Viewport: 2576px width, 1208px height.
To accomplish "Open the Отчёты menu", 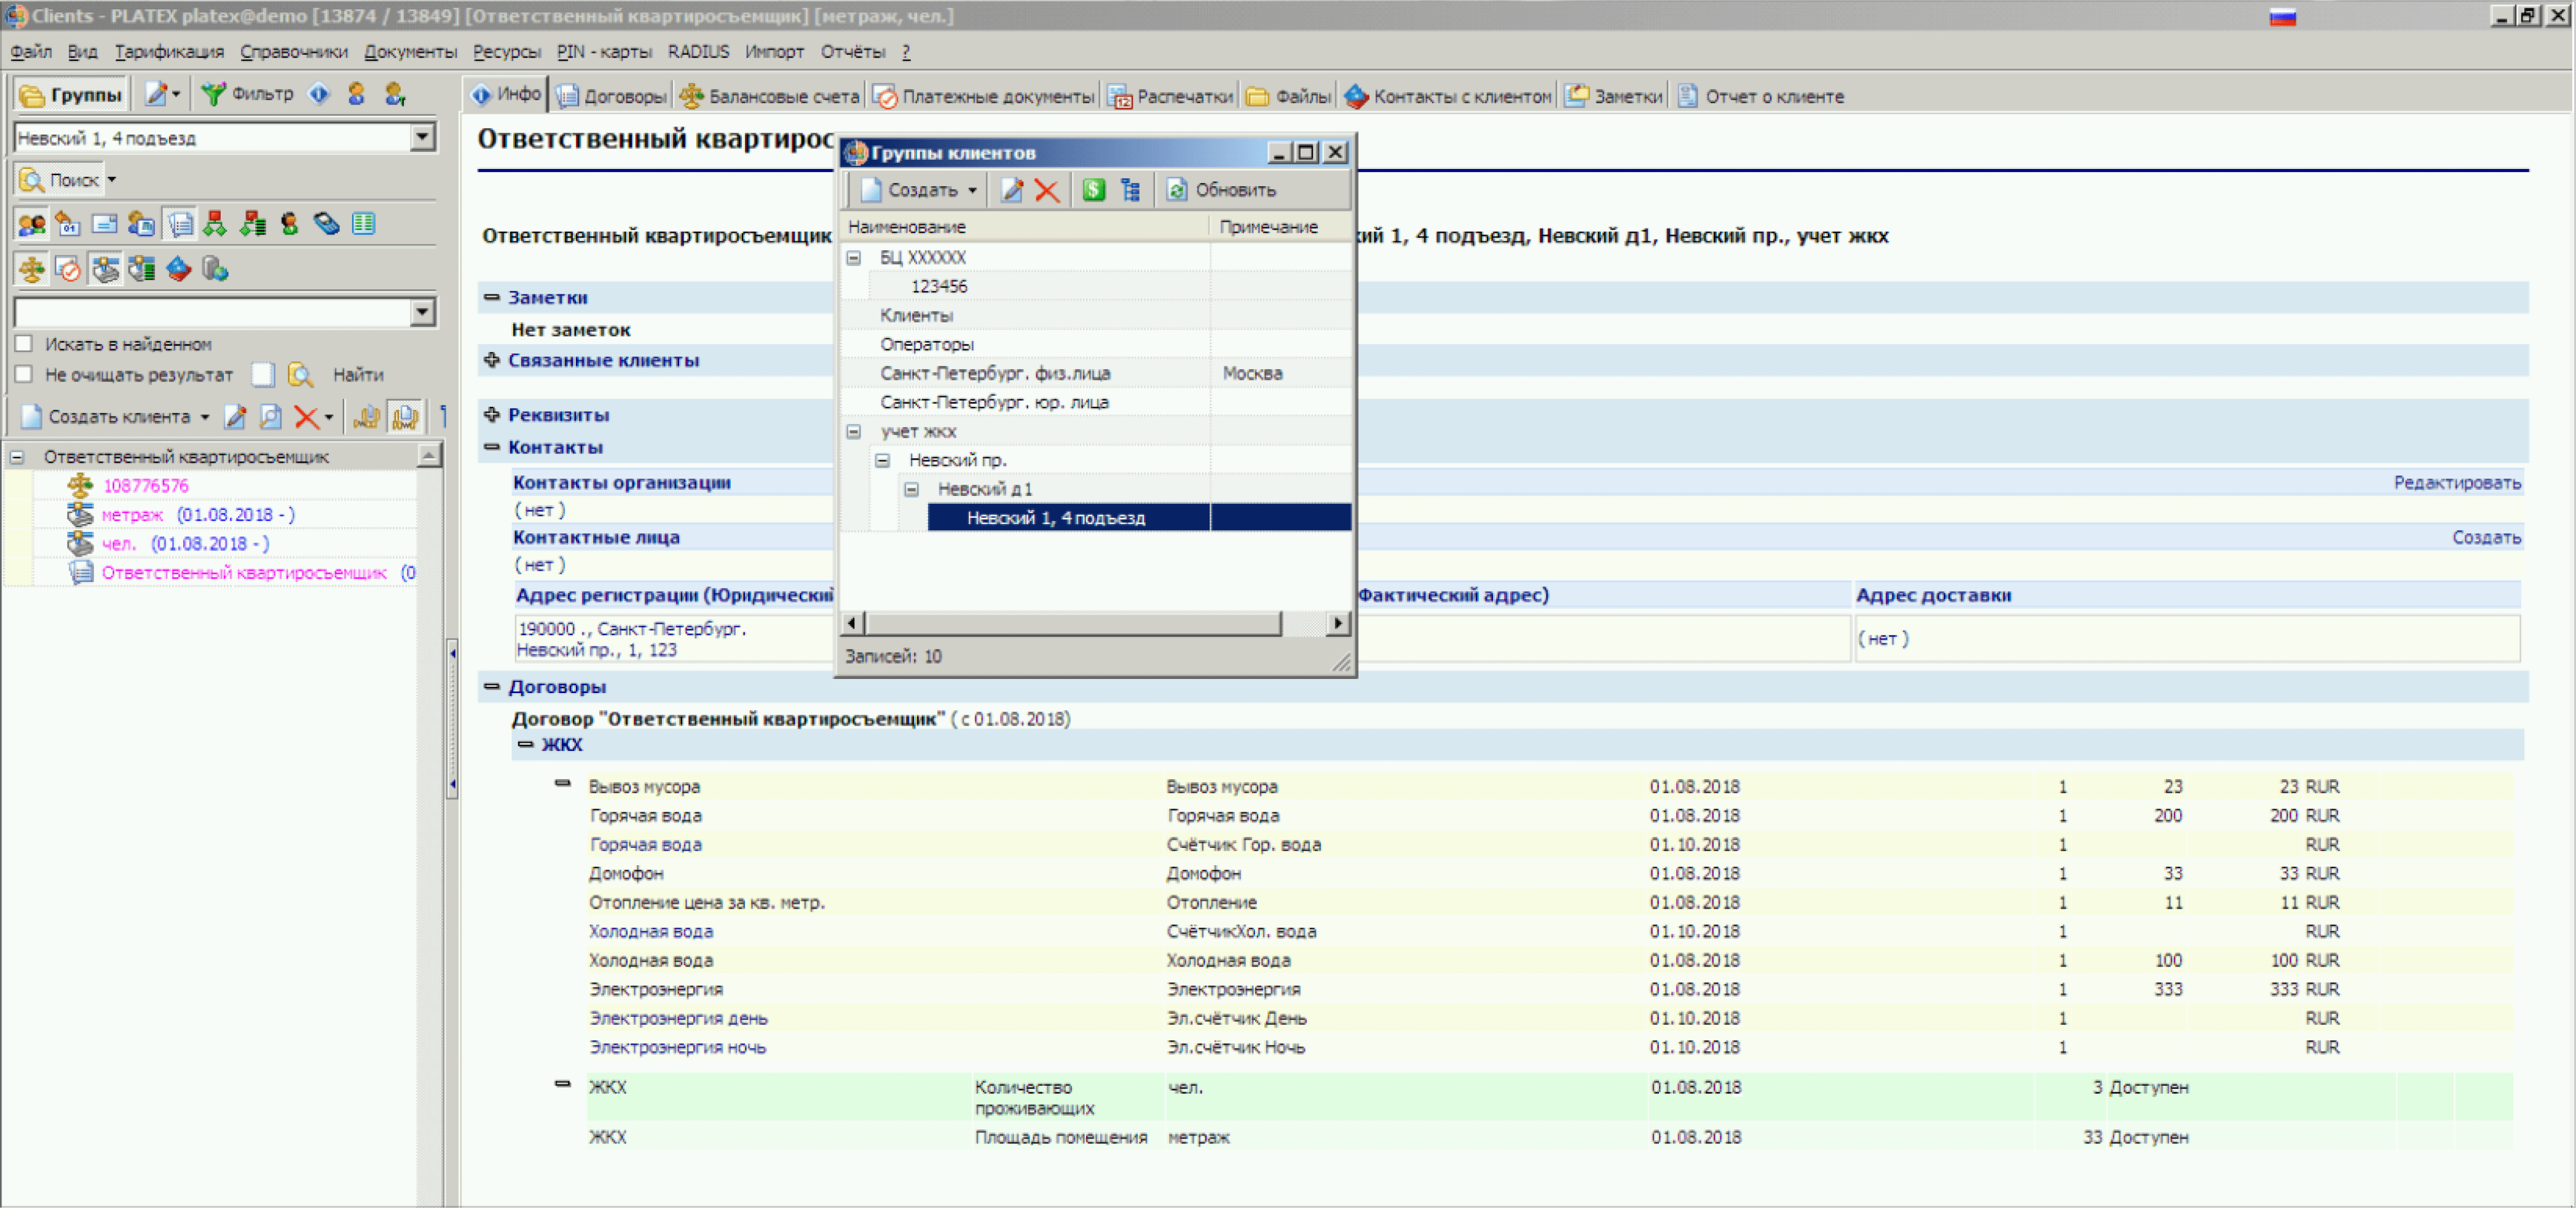I will 853,52.
